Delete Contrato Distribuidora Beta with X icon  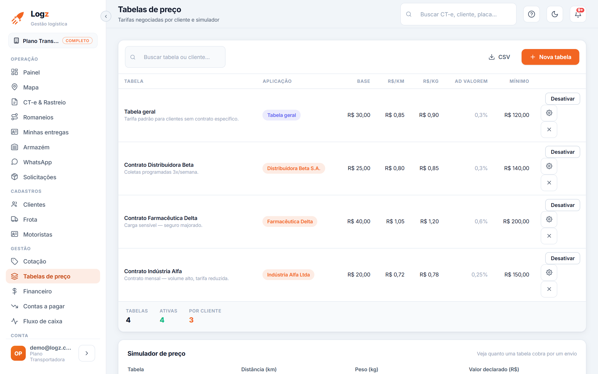click(549, 183)
